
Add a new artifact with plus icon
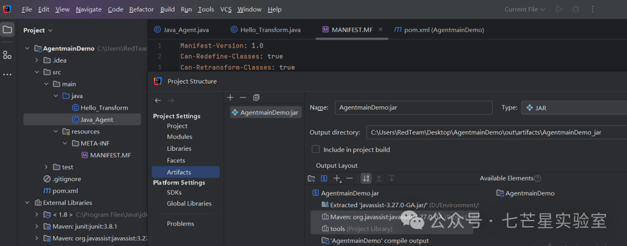230,97
